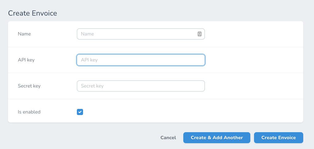The image size is (314, 149).
Task: Click the Is enabled label text
Action: (29, 112)
